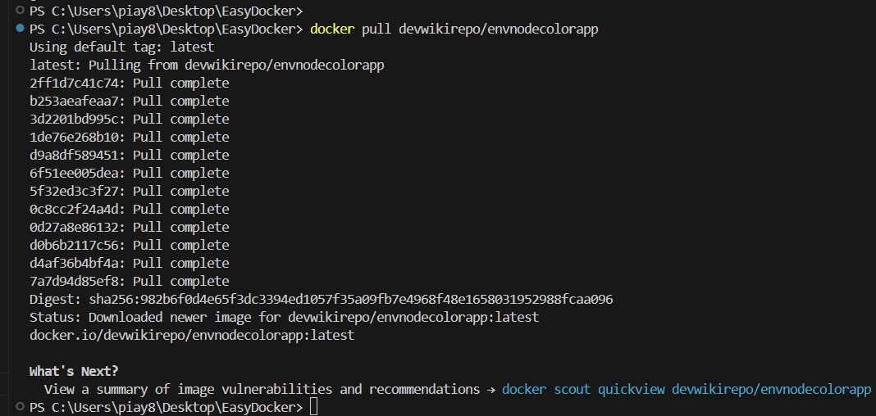Click the layer line 'b253aeafeaa7: Pull complete'
Viewport: 876px width, 416px height.
point(129,101)
